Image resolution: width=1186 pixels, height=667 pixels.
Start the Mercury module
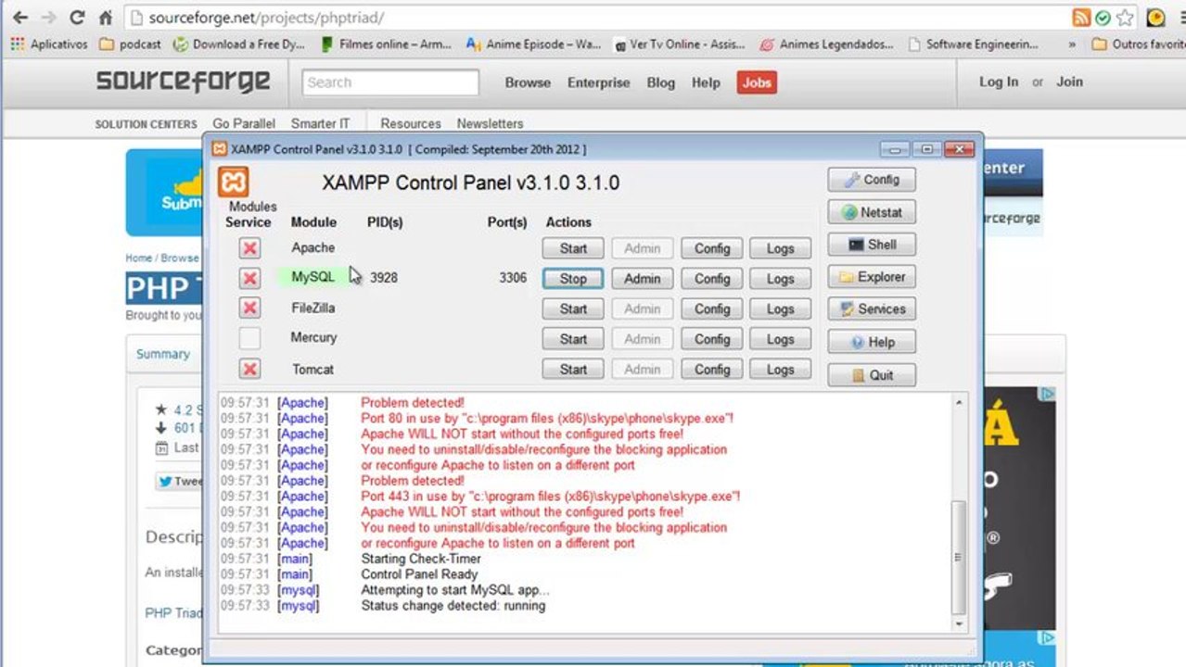[573, 339]
